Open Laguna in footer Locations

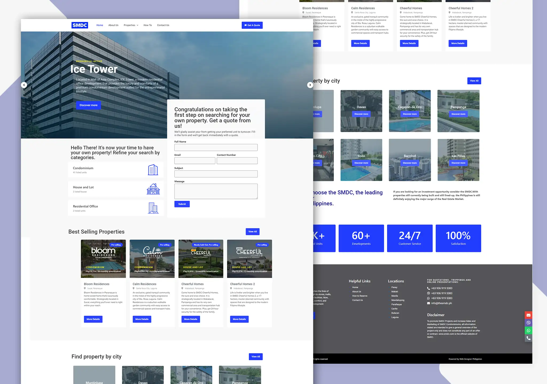point(395,317)
